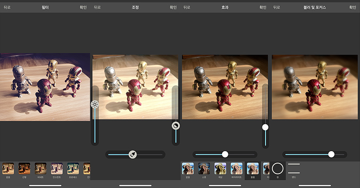Select the 원 circle blur shape icon
The image size is (360, 188).
tap(278, 168)
